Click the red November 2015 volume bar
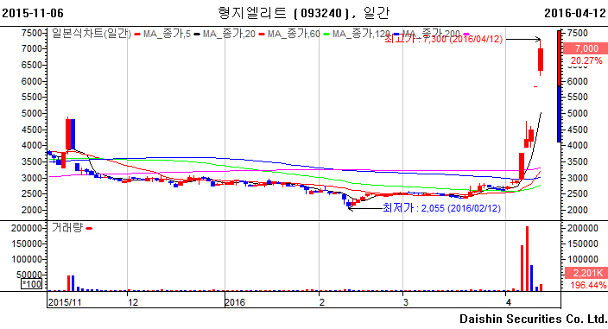608x329 pixels. click(x=68, y=283)
